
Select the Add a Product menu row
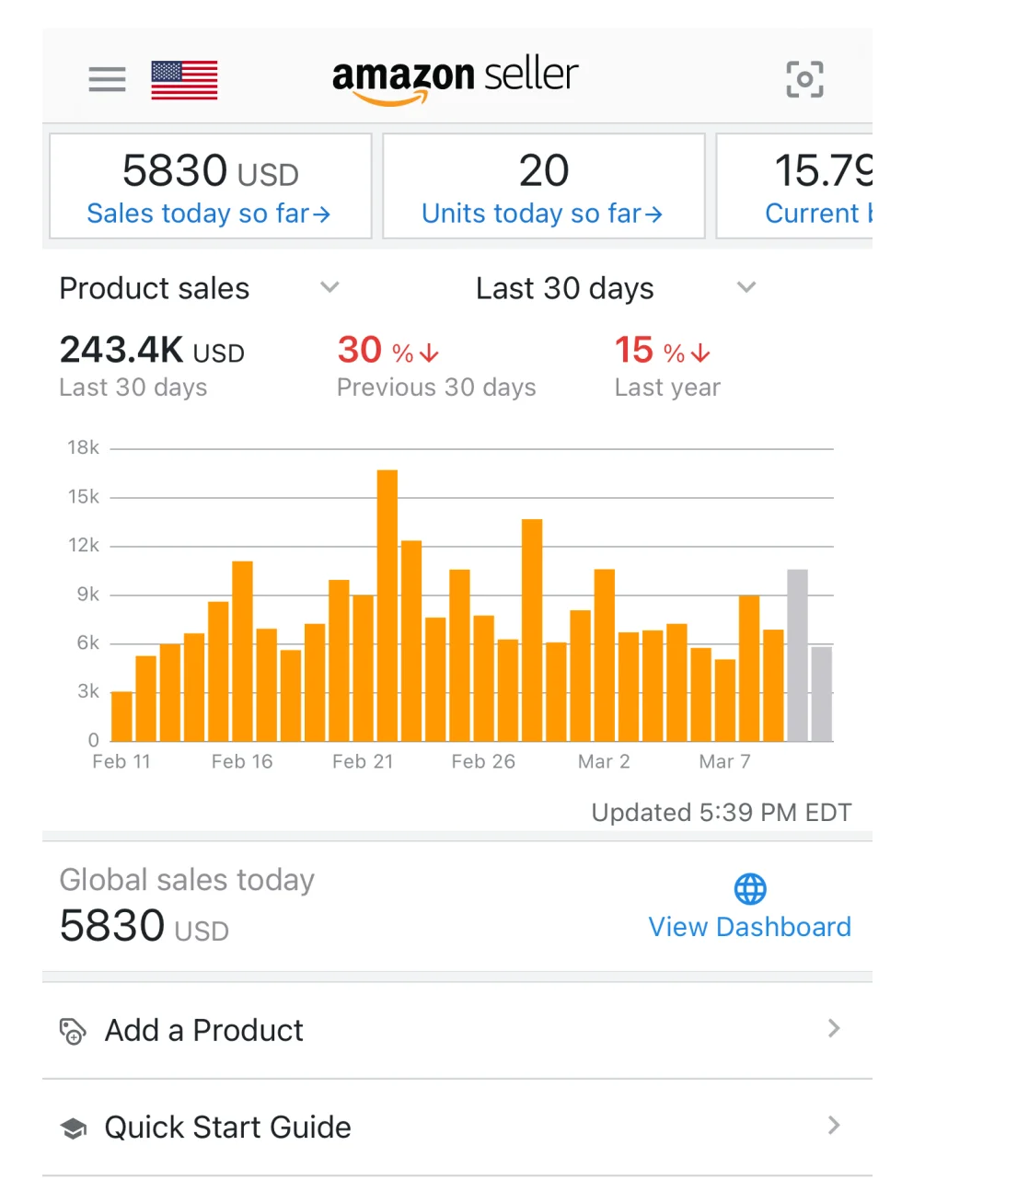coord(457,1030)
